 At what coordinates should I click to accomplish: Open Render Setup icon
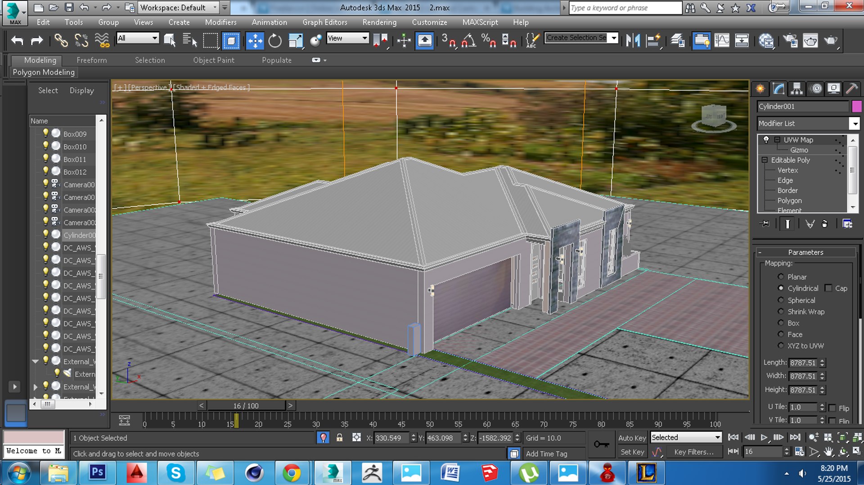[x=790, y=41]
